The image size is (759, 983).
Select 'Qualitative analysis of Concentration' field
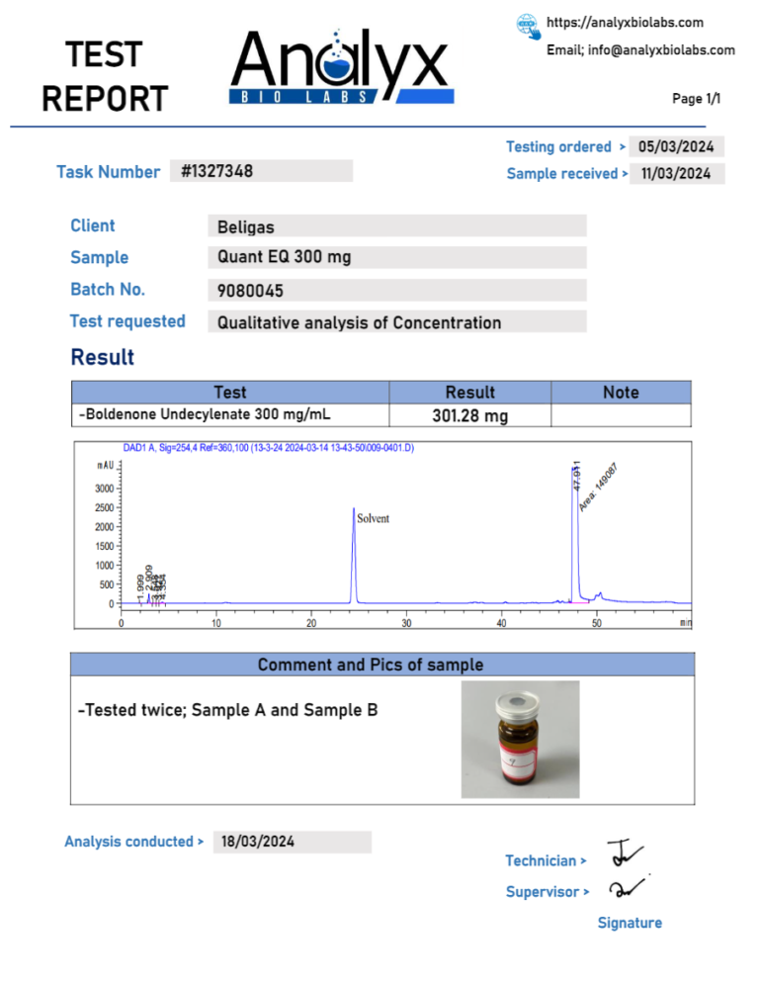(x=397, y=321)
